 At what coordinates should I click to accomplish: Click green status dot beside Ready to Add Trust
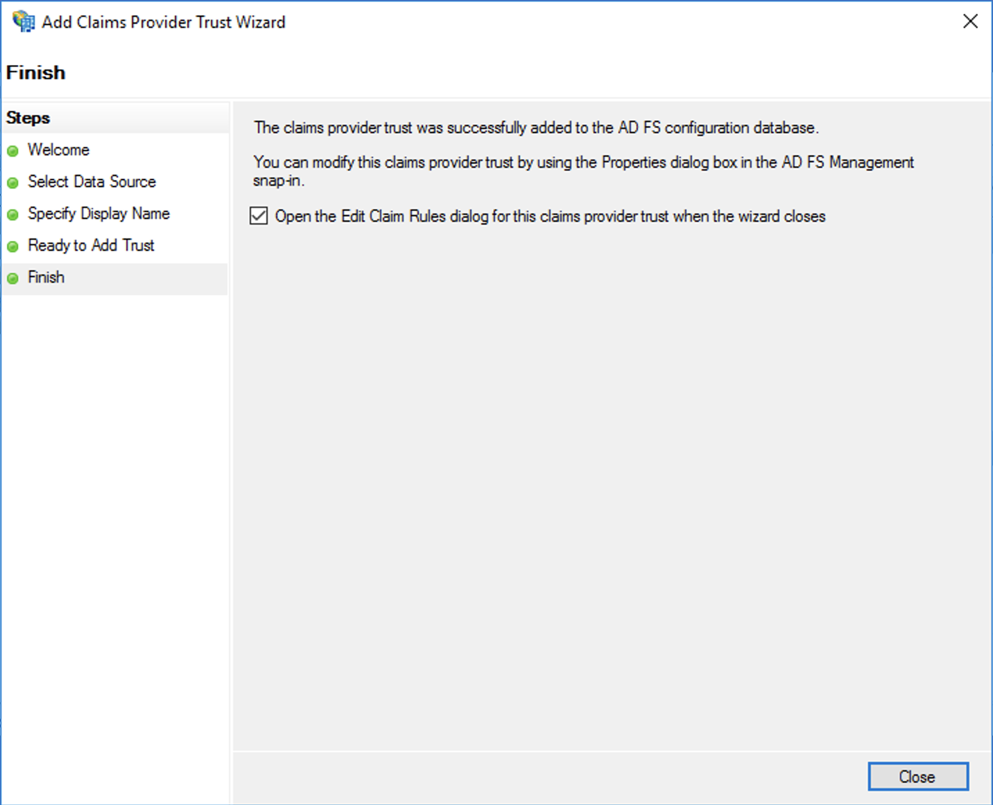coord(12,247)
